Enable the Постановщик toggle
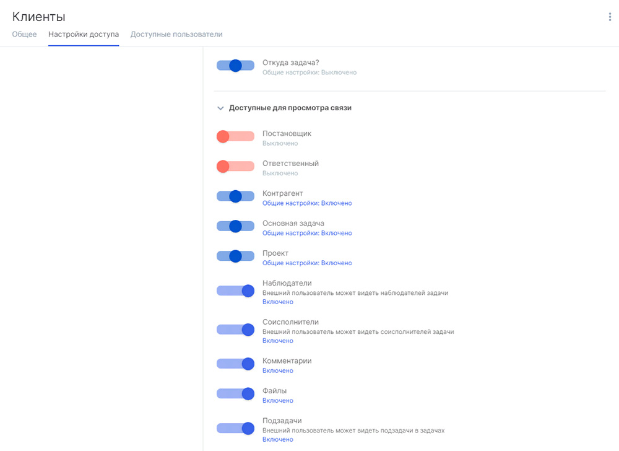Screen dimensions: 619x451 click(x=235, y=136)
